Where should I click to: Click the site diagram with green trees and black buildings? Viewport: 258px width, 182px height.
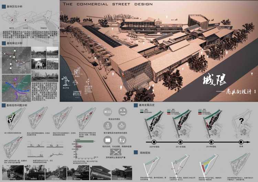(15, 118)
